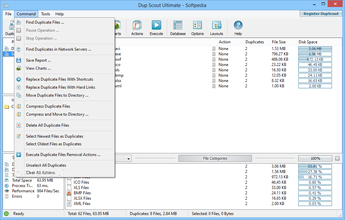Open the File menu

[8, 14]
